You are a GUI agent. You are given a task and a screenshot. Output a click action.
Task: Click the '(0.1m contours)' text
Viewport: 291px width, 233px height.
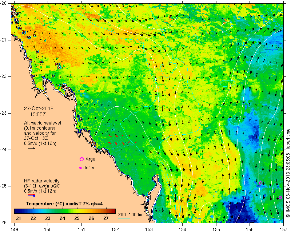40,128
